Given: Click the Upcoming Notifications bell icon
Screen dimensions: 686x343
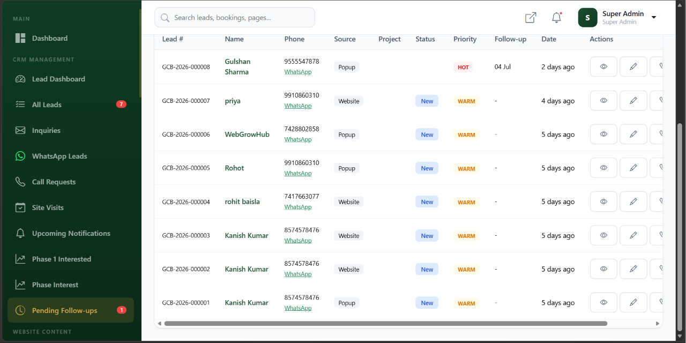Looking at the screenshot, I should [x=20, y=233].
